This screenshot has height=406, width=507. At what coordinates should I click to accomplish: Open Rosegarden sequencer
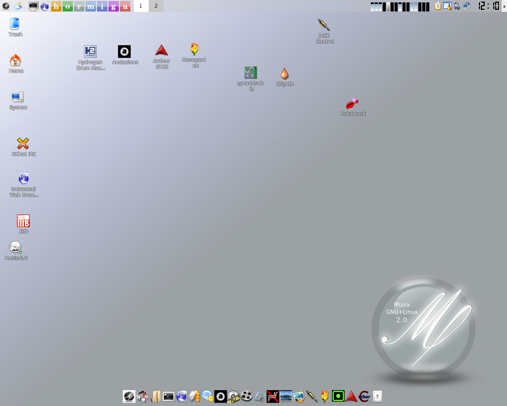195,51
